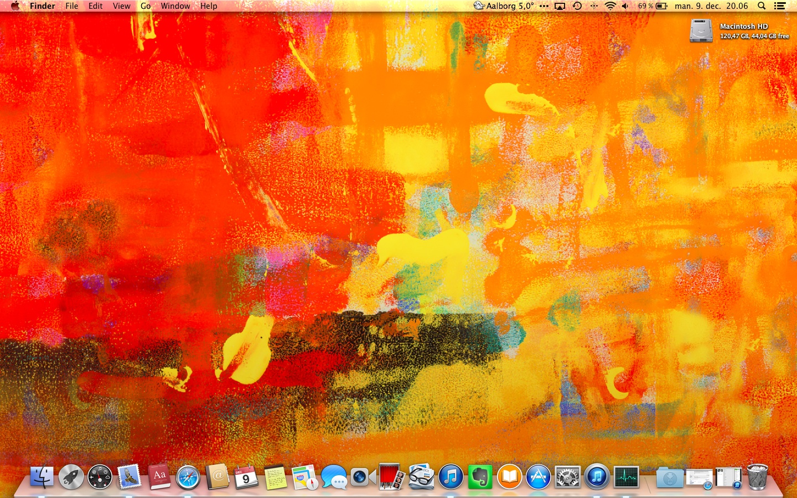
Task: Click the date and time man. 9. dec. 20.06
Action: pos(711,6)
